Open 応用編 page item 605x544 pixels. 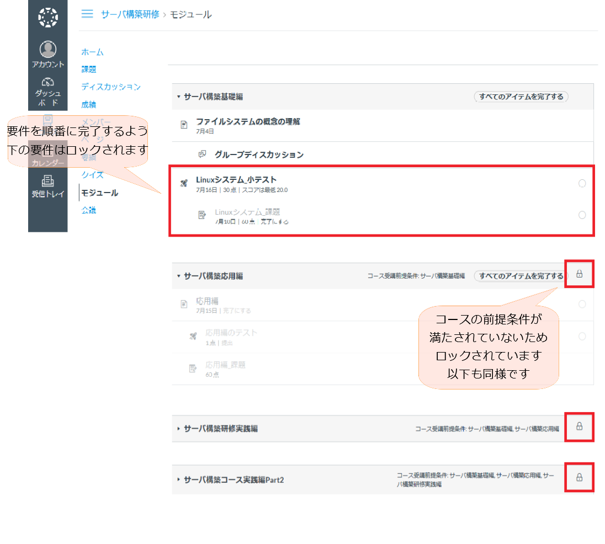click(207, 301)
